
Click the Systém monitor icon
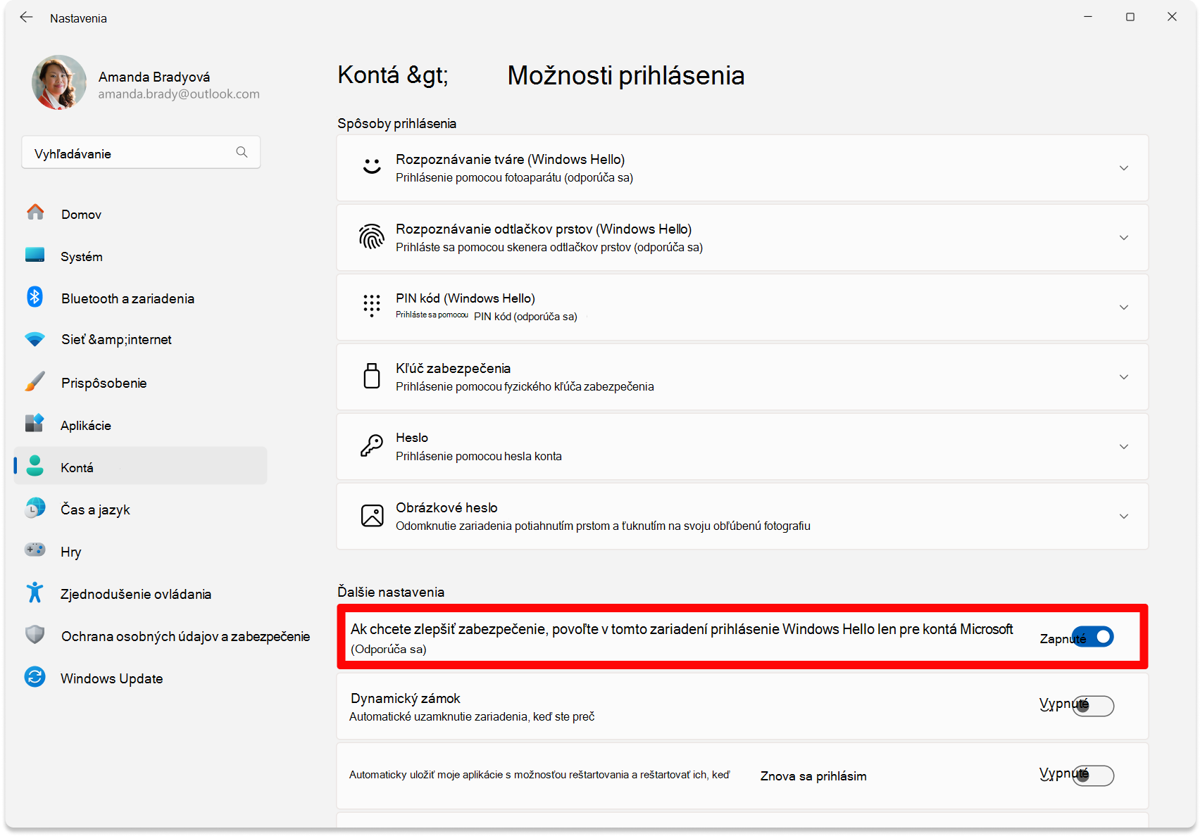point(35,255)
